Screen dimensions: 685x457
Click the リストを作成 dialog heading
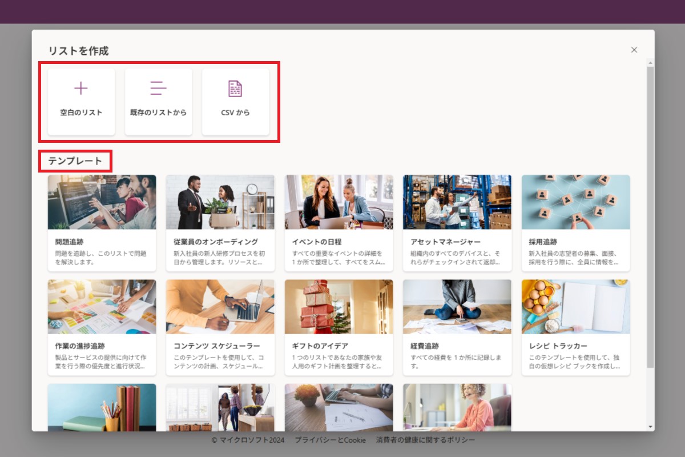tap(78, 51)
